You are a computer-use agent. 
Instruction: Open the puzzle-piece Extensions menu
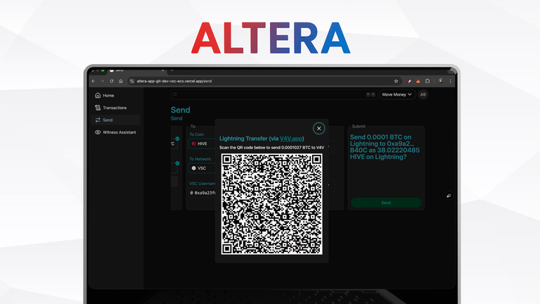[427, 82]
